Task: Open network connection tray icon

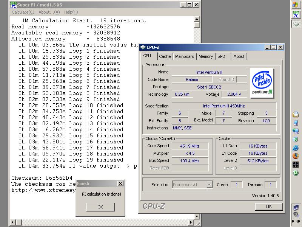Action: click(296, 207)
